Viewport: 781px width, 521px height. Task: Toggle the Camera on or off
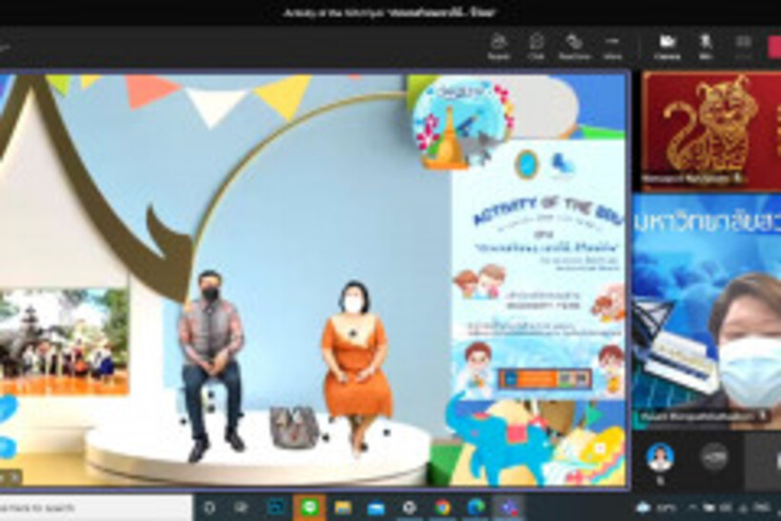(x=668, y=46)
